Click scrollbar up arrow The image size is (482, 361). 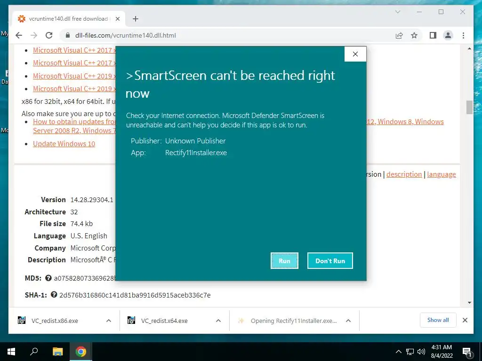469,48
